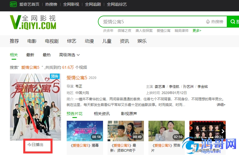Switch to 影视原声 tab
This screenshot has height=156, width=239.
129,114
